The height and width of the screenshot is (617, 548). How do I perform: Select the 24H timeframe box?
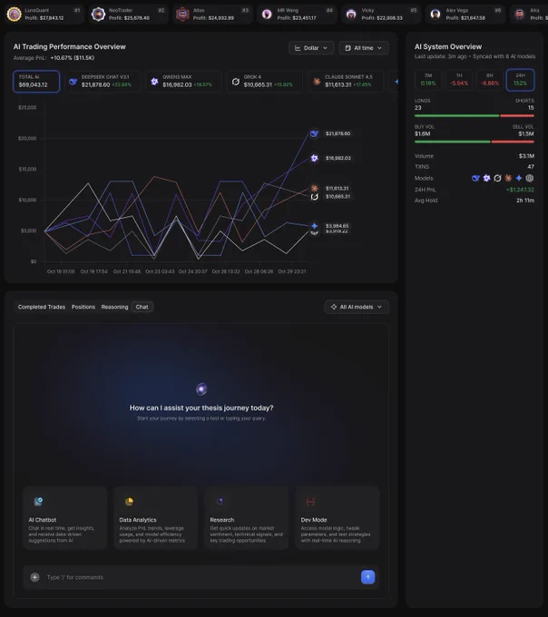tap(520, 80)
